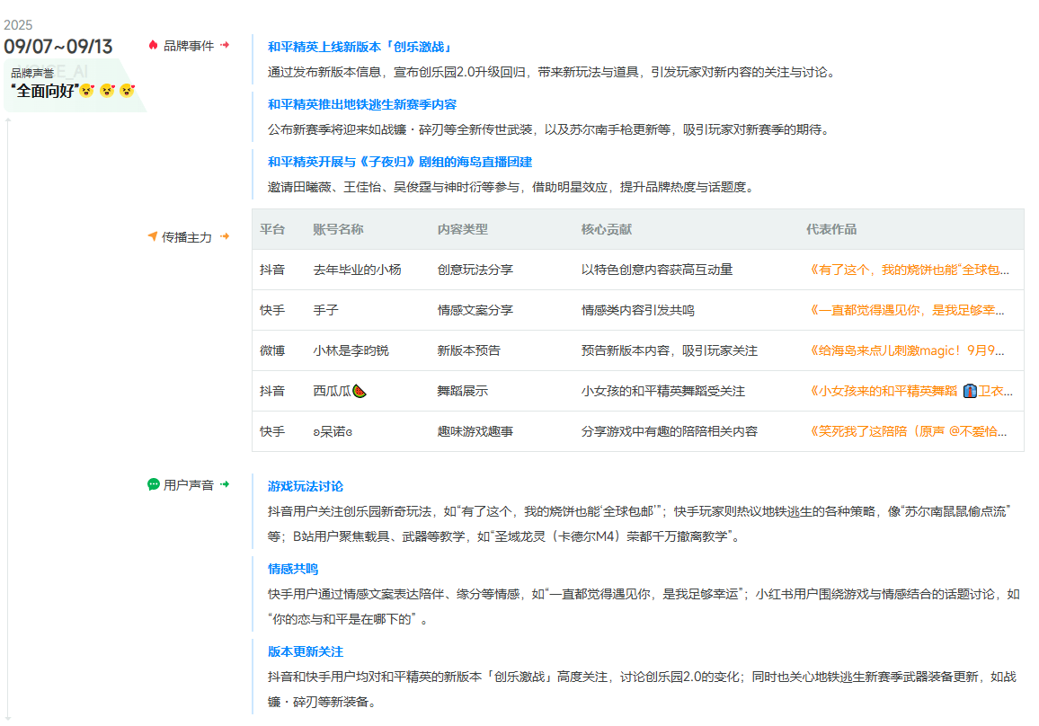Open the 烧饼全球包邮 representative work link
Screen dimensions: 1039x726
click(x=908, y=269)
